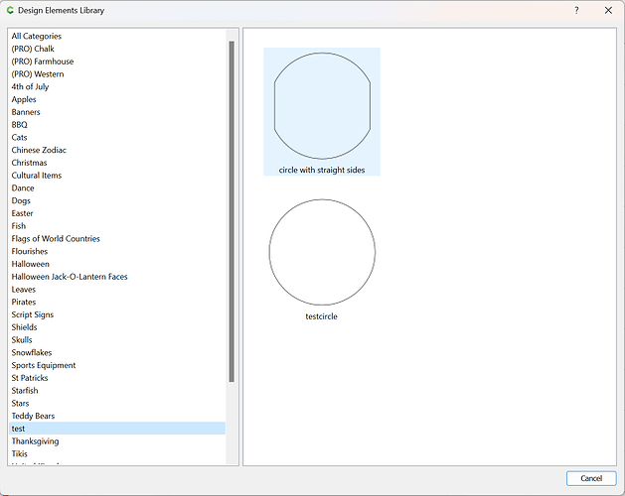Choose the Skulls category
The width and height of the screenshot is (625, 496).
117,340
